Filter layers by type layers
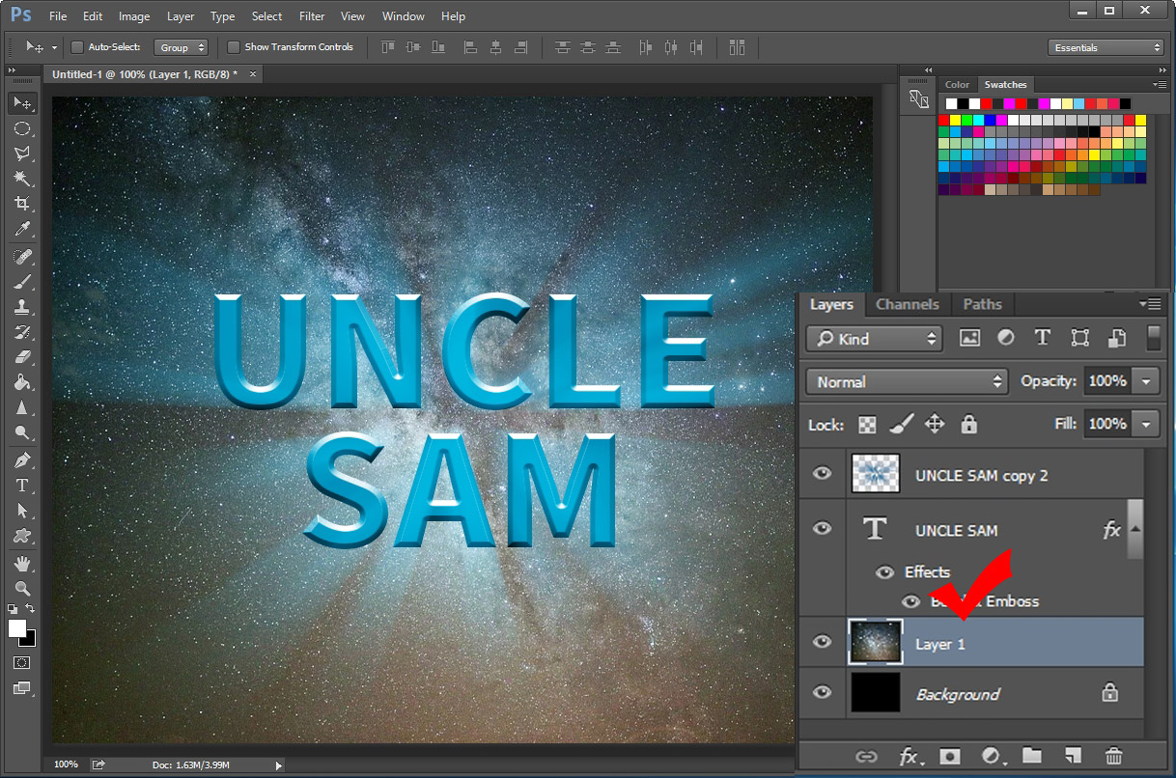Screen dimensions: 1176x778 (x=1043, y=338)
